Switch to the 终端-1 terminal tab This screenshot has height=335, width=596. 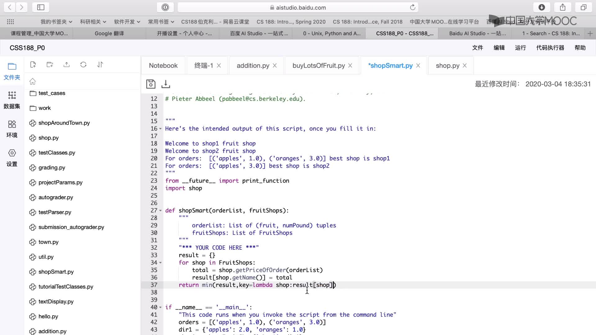(x=204, y=65)
